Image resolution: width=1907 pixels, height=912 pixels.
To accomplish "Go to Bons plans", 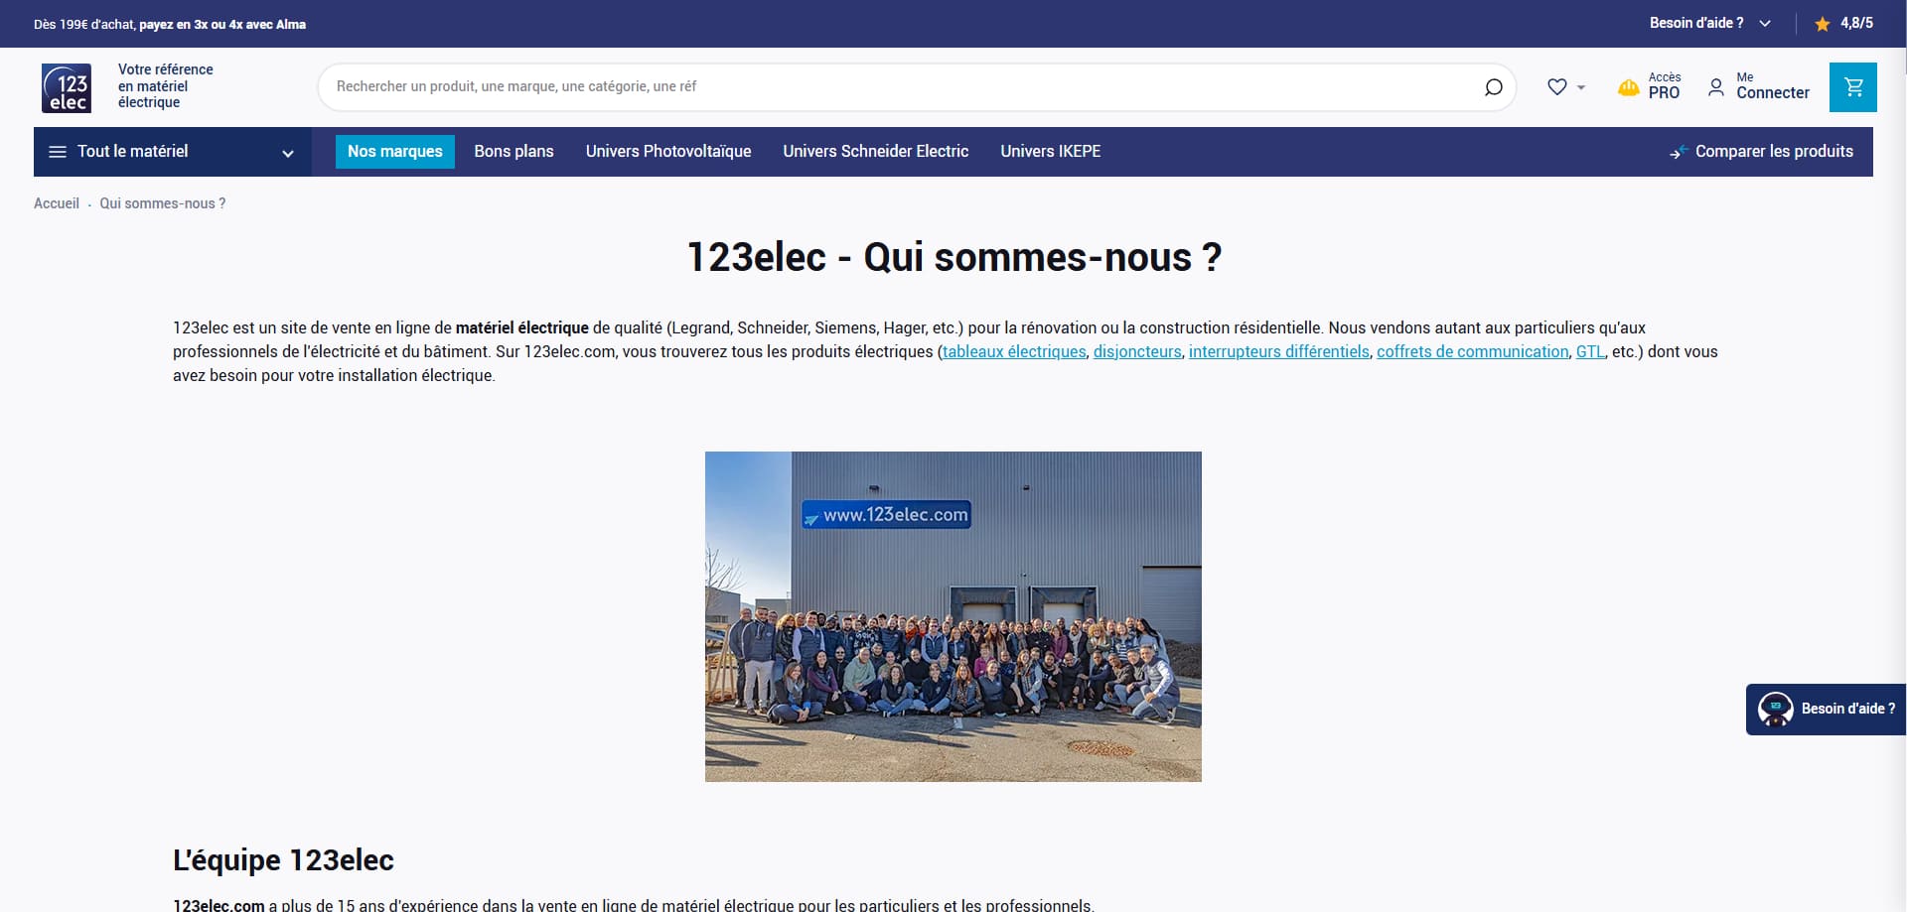I will 514,152.
